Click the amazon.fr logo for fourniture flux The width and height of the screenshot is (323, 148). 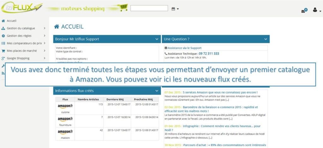(65, 119)
